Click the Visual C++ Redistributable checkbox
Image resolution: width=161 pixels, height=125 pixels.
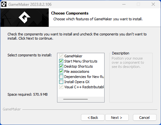click(x=61, y=87)
